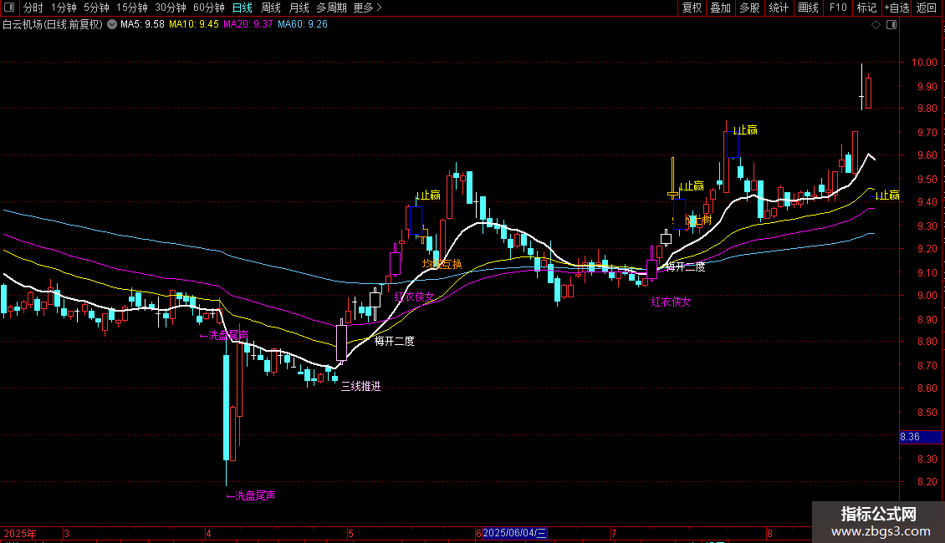Open F10 company information

coord(838,8)
